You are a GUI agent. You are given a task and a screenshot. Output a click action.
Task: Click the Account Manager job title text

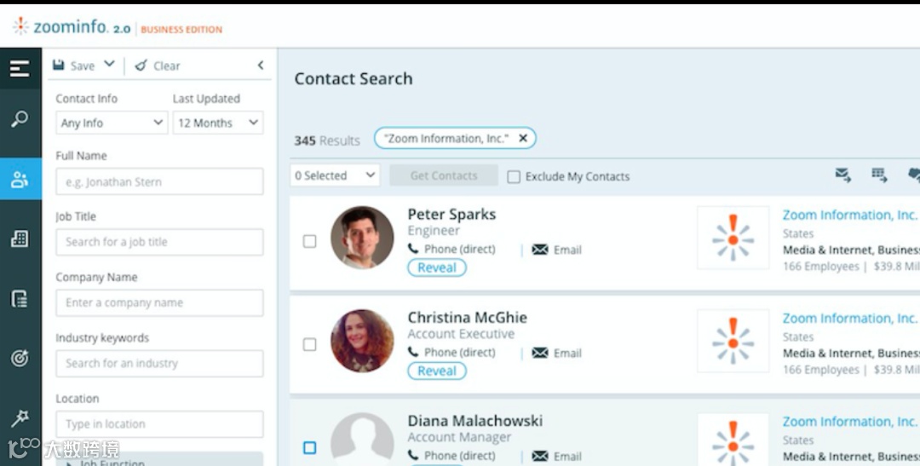click(459, 437)
